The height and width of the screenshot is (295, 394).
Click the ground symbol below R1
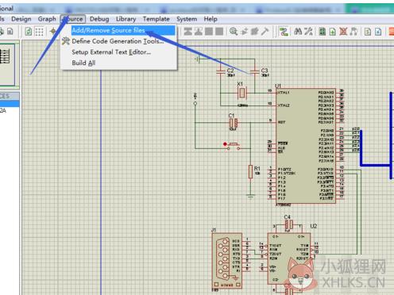pos(250,196)
